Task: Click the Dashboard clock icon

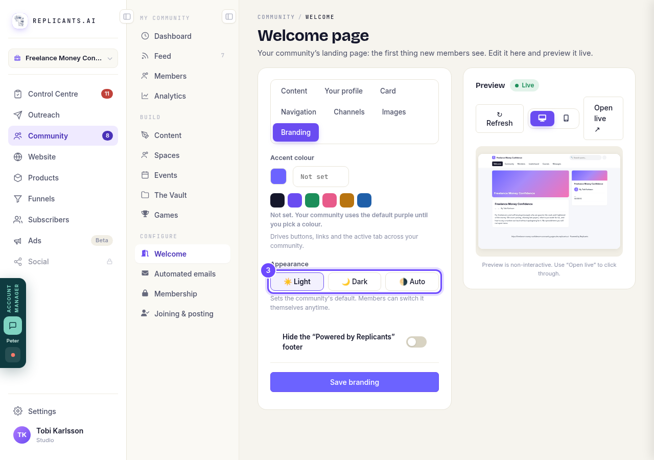Action: (x=145, y=36)
